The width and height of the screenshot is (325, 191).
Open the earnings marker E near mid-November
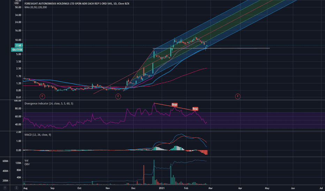pyautogui.click(x=118, y=96)
